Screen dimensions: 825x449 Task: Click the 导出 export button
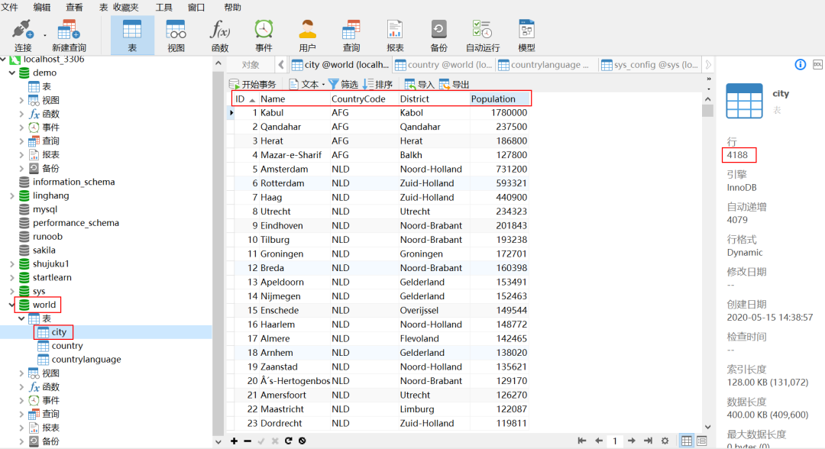pos(454,84)
